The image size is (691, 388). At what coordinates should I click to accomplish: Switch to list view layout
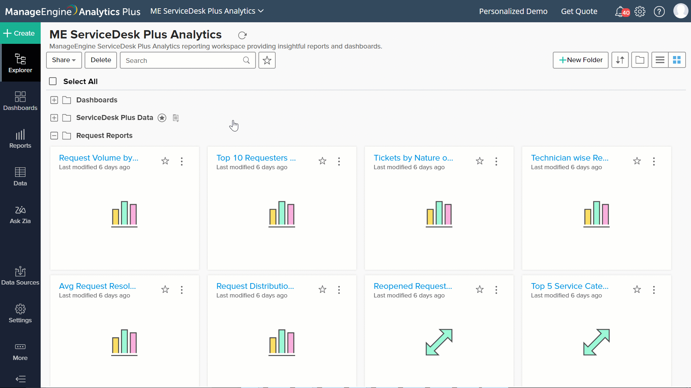pos(660,60)
